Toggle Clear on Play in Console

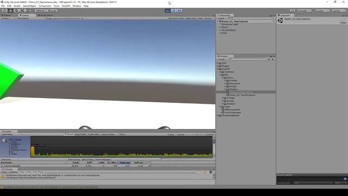point(26,172)
